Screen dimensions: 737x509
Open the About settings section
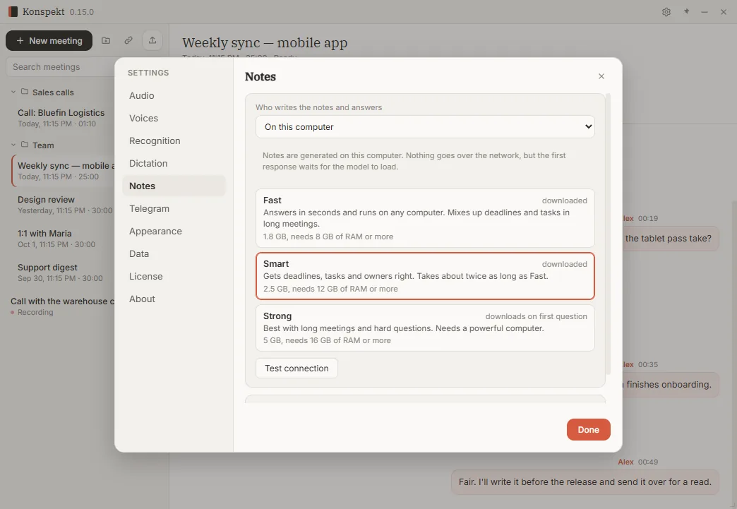point(174,299)
